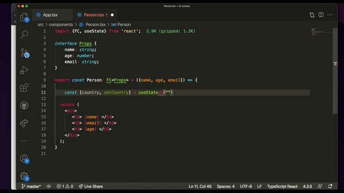Open the Live Share view in the activity bar
The height and width of the screenshot is (193, 344).
[24, 123]
